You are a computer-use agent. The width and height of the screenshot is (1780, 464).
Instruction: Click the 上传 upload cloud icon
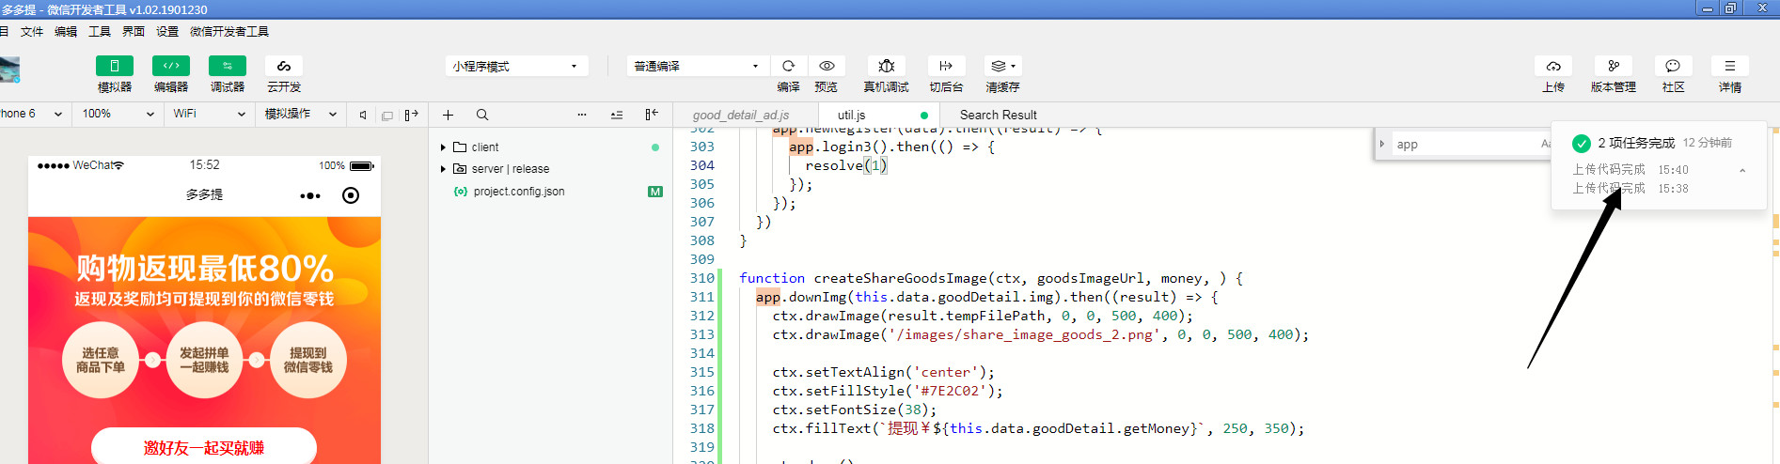pyautogui.click(x=1553, y=66)
